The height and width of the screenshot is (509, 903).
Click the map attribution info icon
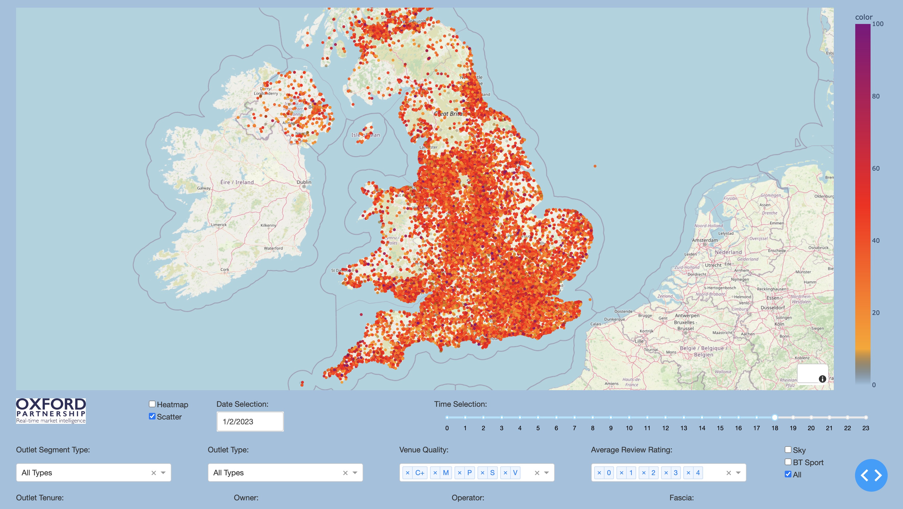tap(822, 379)
